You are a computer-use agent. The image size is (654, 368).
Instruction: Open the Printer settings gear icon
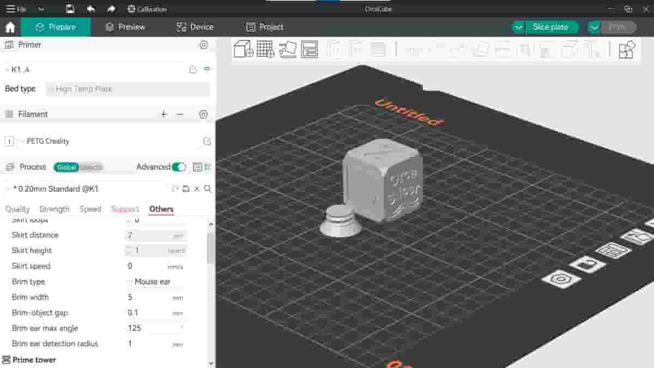[x=203, y=46]
